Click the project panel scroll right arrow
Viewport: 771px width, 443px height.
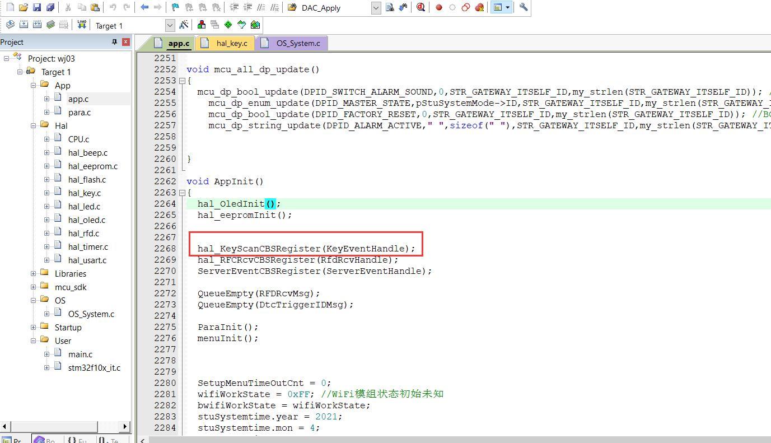pos(125,426)
